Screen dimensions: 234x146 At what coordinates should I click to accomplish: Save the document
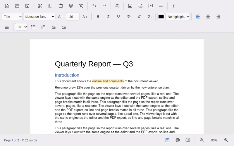(x=27, y=6)
